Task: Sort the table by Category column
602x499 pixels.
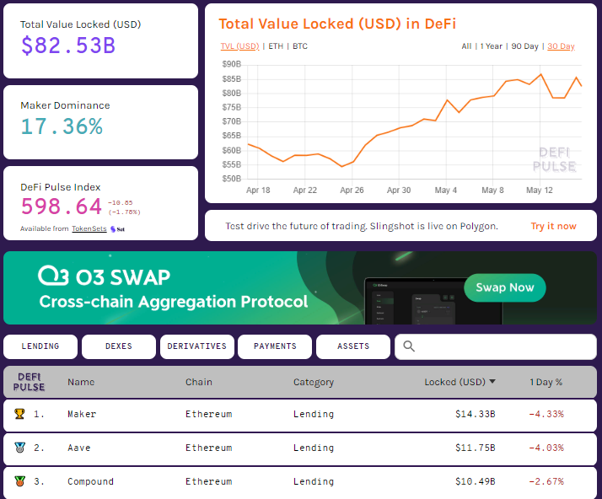Action: [314, 382]
